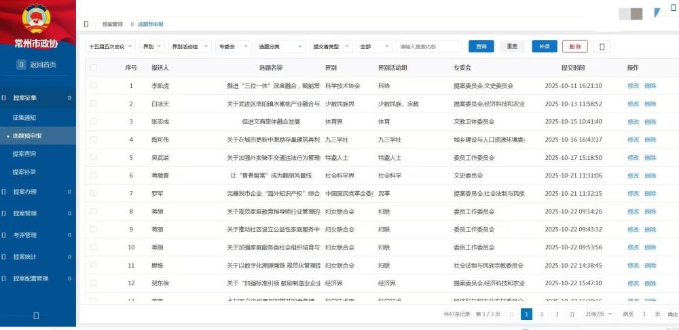Click the 提案统计 menu icon in sidebar
Image resolution: width=679 pixels, height=330 pixels.
coord(4,257)
